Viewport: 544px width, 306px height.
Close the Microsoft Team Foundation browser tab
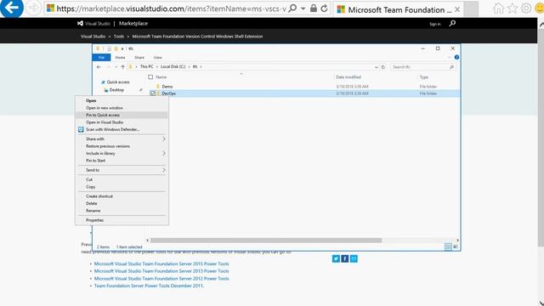[x=457, y=9]
